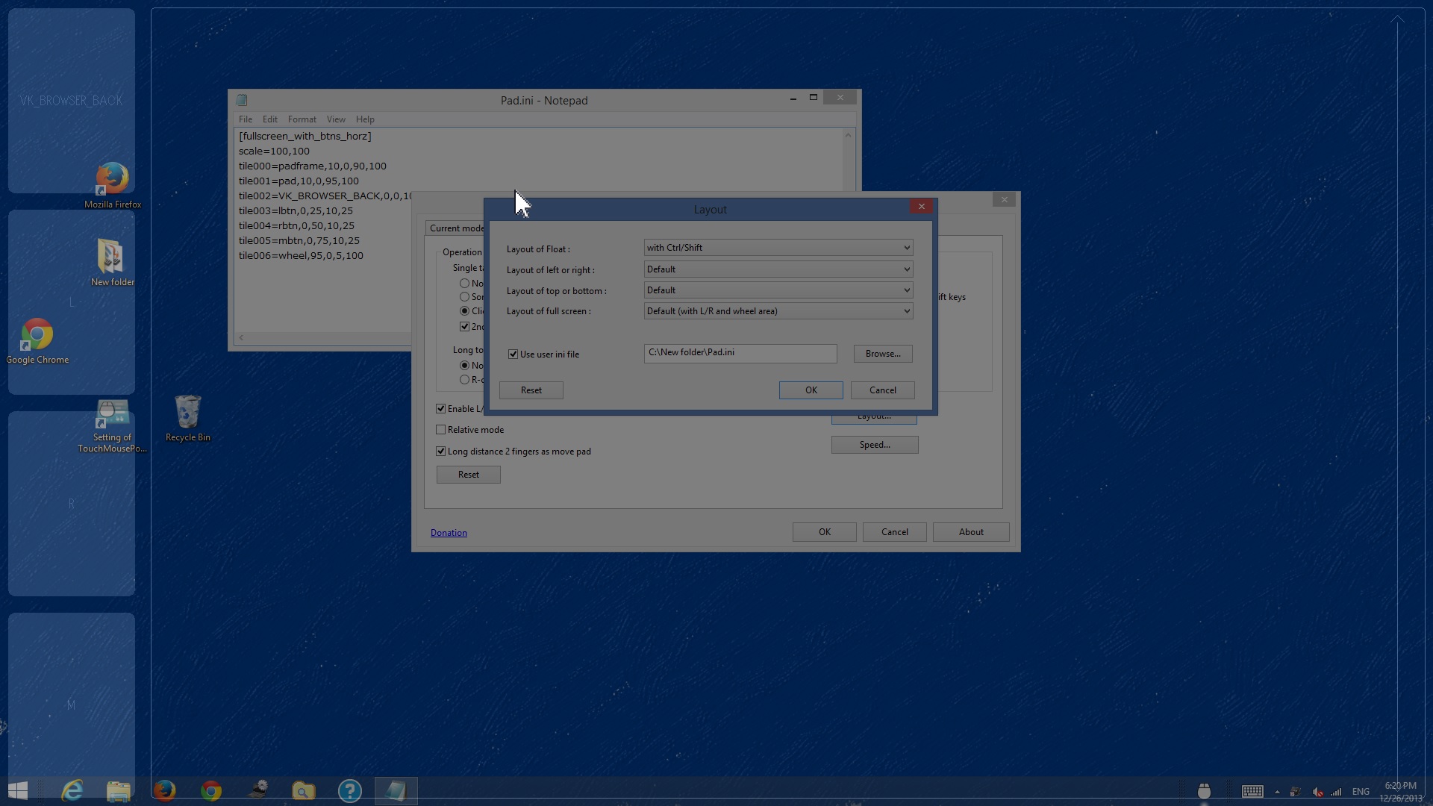The width and height of the screenshot is (1433, 806).
Task: Open the Edit menu in Notepad
Action: 269,119
